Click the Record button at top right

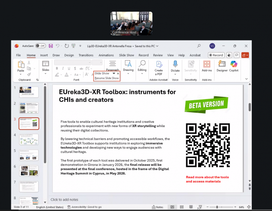(x=216, y=55)
